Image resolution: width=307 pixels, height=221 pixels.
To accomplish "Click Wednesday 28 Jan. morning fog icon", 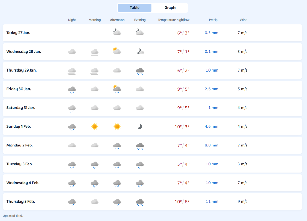I will [x=95, y=52].
